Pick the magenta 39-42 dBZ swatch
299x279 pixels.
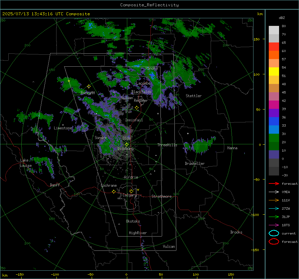pyautogui.click(x=274, y=105)
